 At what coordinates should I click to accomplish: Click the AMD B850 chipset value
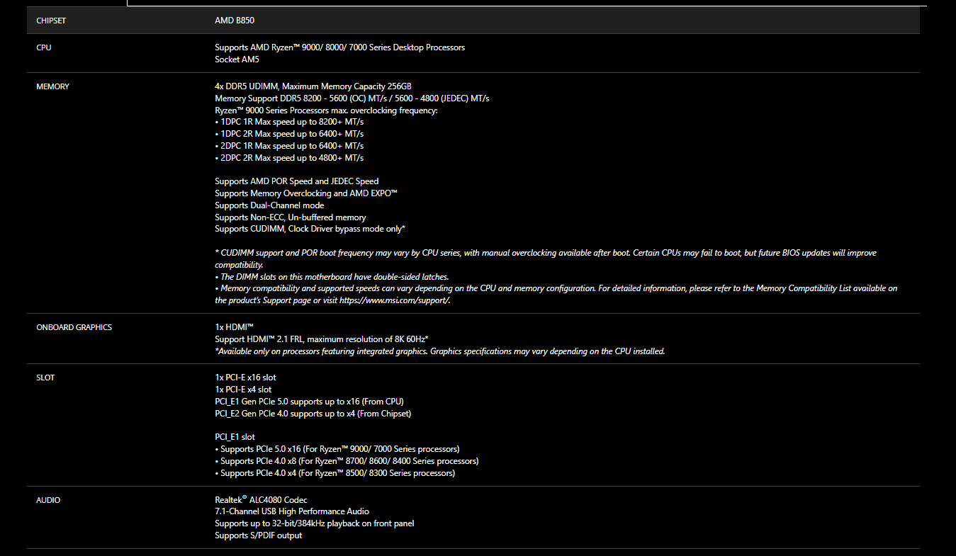(235, 21)
